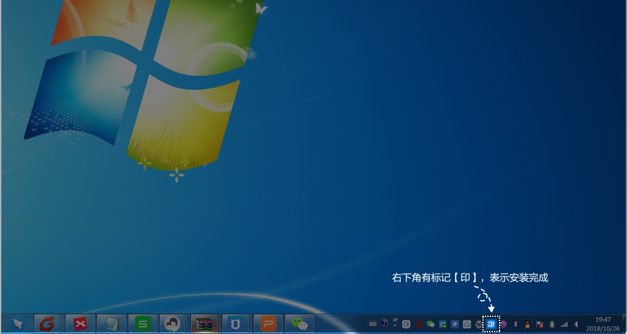Open the blue bull-head taskbar icon
Screen dimensions: 627x334
(235, 324)
